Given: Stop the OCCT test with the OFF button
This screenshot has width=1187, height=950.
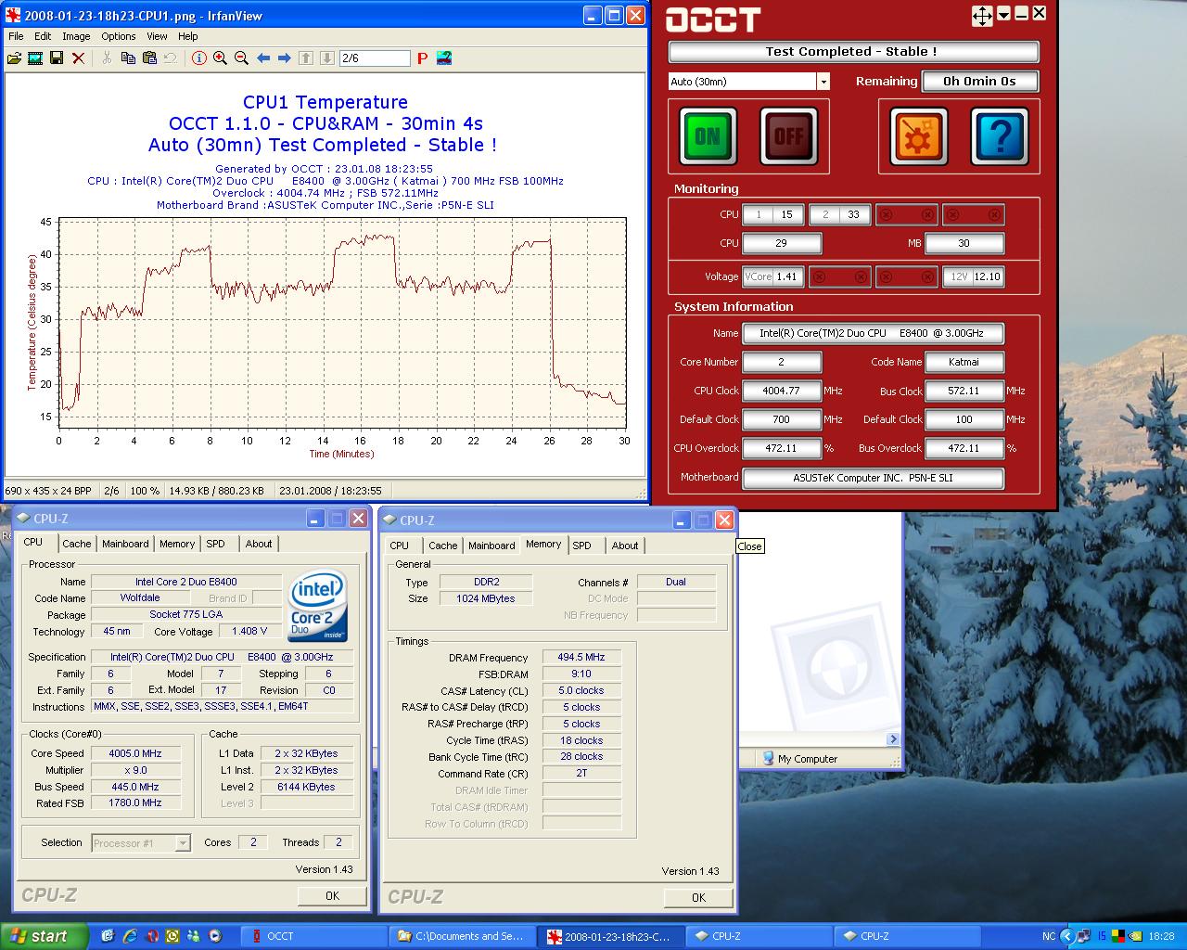Looking at the screenshot, I should click(x=789, y=136).
